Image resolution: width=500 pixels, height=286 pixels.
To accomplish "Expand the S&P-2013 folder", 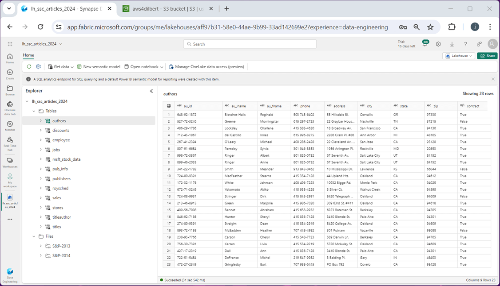I will coord(40,246).
